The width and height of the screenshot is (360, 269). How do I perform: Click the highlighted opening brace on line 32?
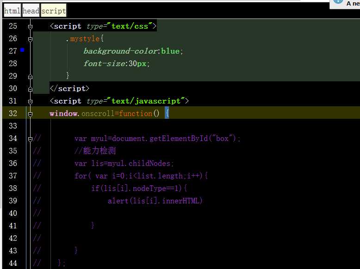click(167, 113)
